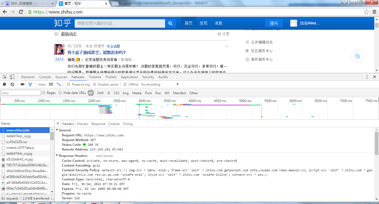Click the network Filter text field
This screenshot has height=204, width=379.
(21, 93)
